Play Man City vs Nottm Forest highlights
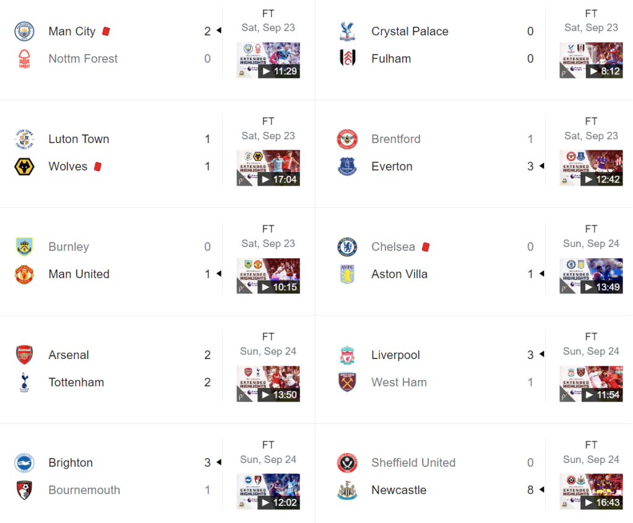This screenshot has width=633, height=523. coord(268,60)
